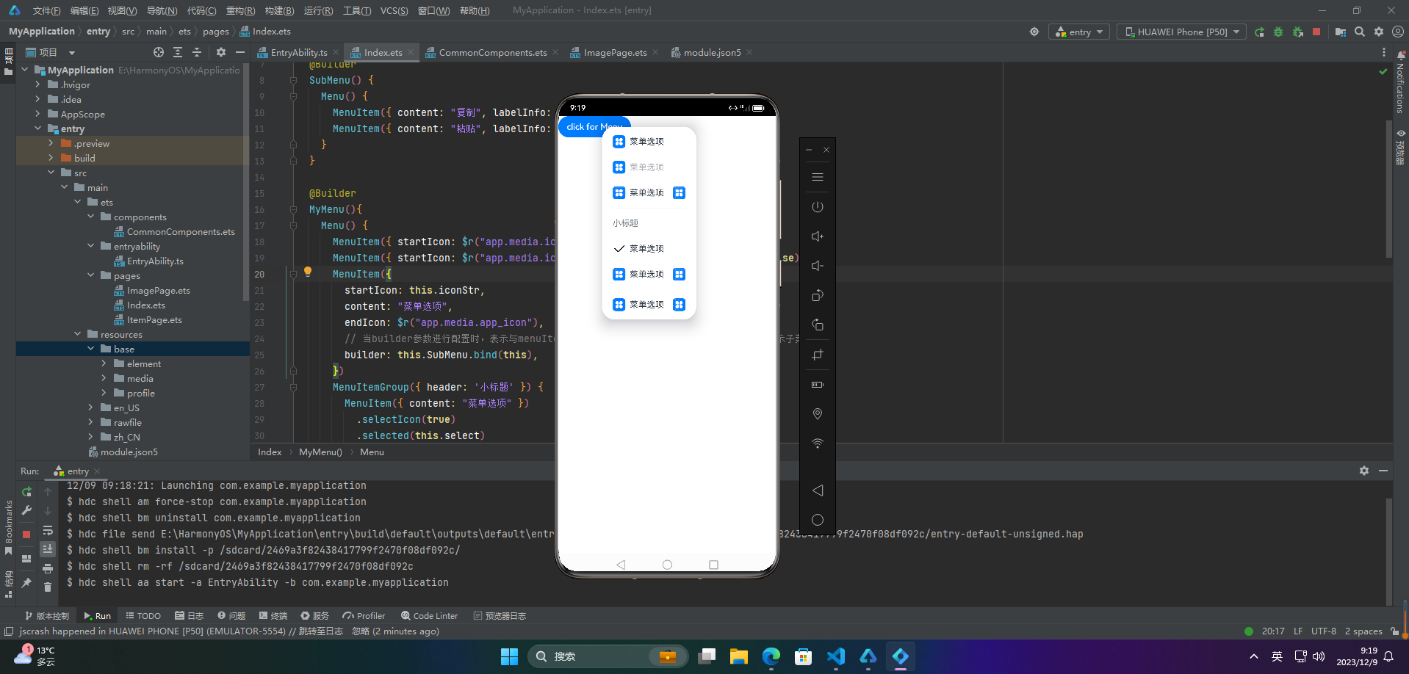
Task: Take emulator screenshot crop icon
Action: point(818,355)
